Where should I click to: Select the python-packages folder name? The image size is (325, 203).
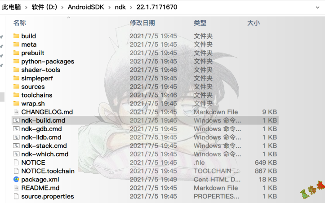pos(48,62)
